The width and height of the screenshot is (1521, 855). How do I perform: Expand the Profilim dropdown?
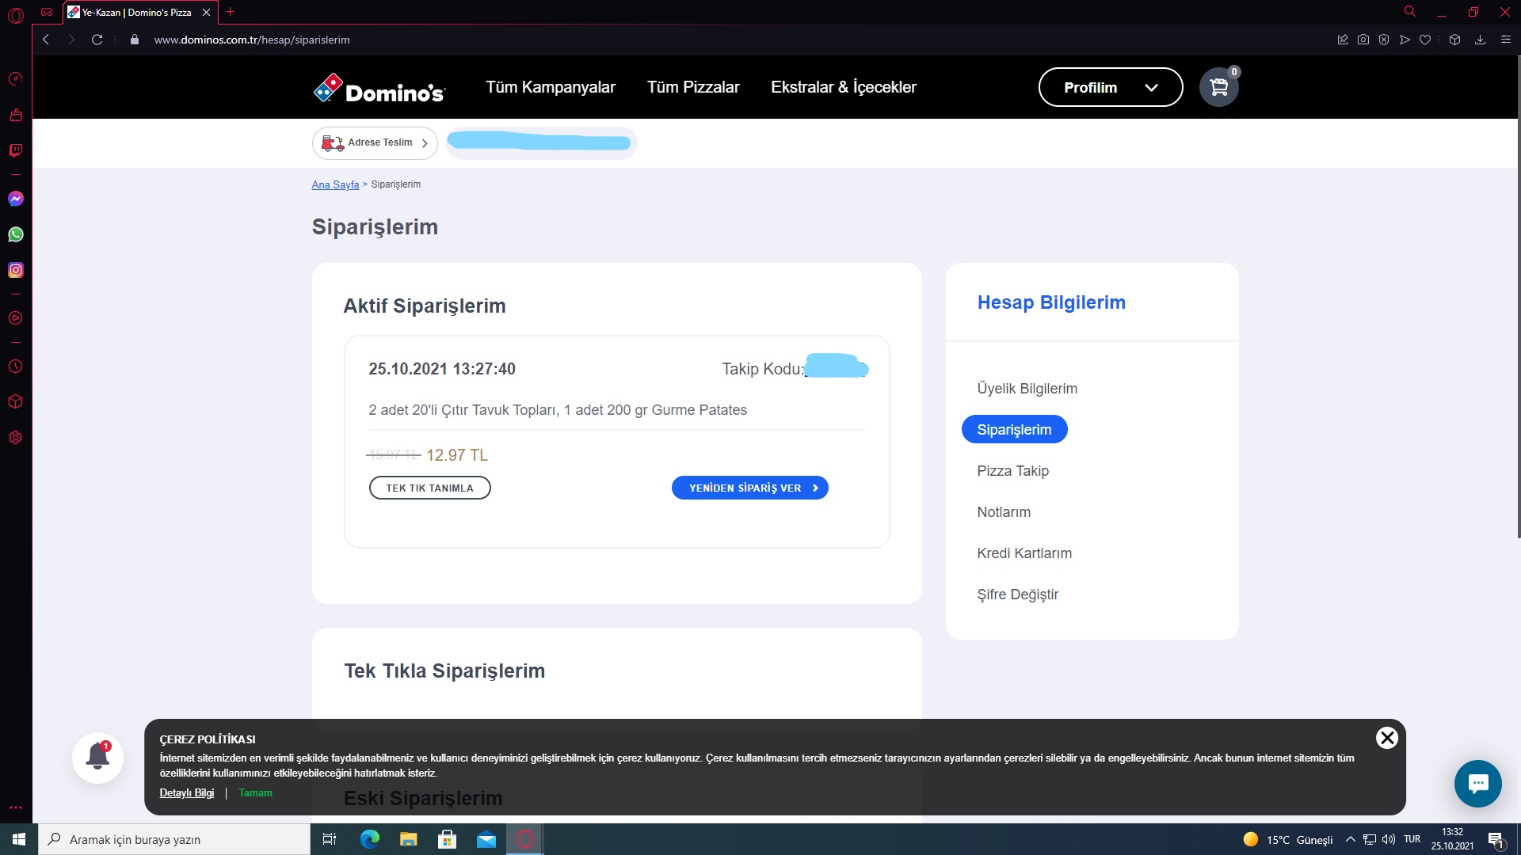coord(1110,87)
